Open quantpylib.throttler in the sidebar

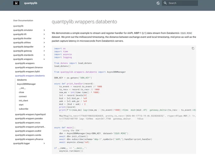tap(22, 38)
